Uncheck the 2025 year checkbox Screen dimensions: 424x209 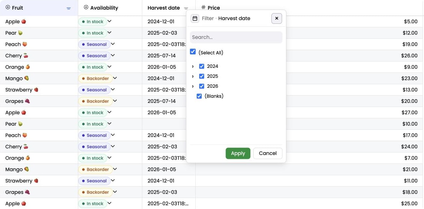click(x=202, y=76)
